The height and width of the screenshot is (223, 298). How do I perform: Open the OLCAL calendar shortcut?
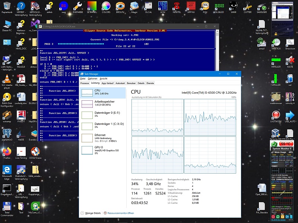pyautogui.click(x=148, y=7)
